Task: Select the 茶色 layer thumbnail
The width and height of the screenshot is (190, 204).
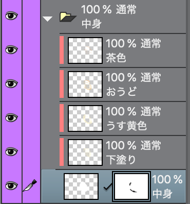Action: [x=85, y=50]
